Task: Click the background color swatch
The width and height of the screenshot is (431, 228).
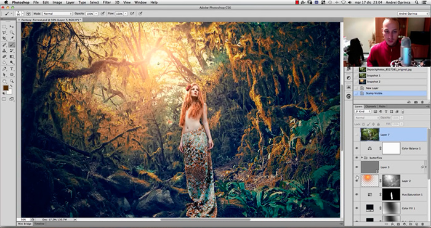Action: (x=10, y=92)
